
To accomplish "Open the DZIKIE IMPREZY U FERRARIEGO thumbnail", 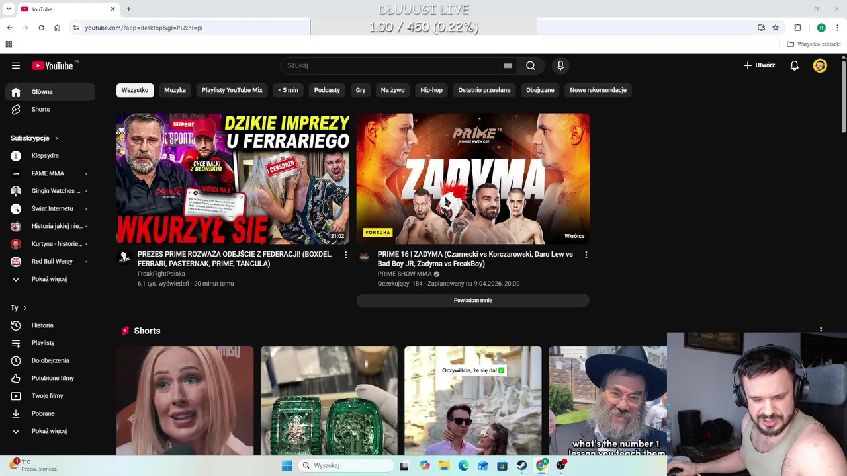I will pos(233,178).
